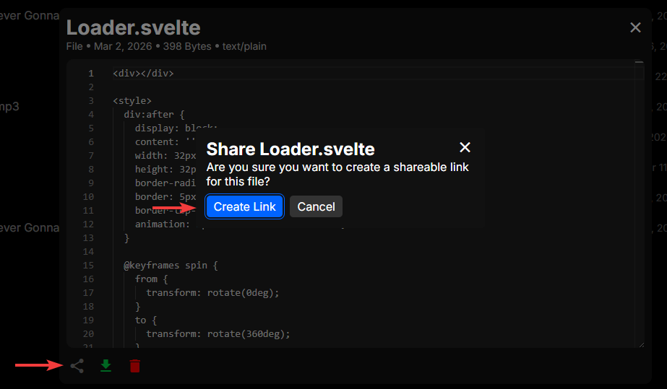Image resolution: width=667 pixels, height=389 pixels.
Task: Close the Loader.svelte file preview
Action: tap(635, 27)
